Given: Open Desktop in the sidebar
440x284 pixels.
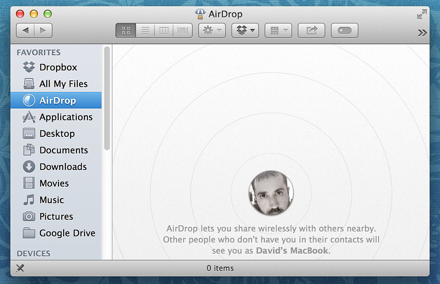Looking at the screenshot, I should click(56, 134).
